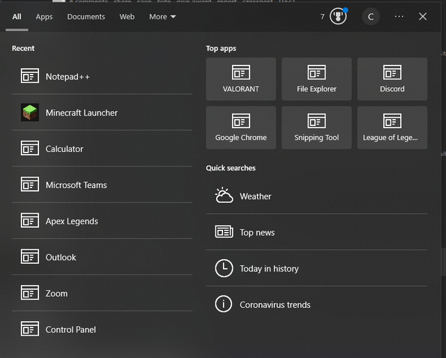
Task: Switch to the Web tab
Action: (127, 17)
